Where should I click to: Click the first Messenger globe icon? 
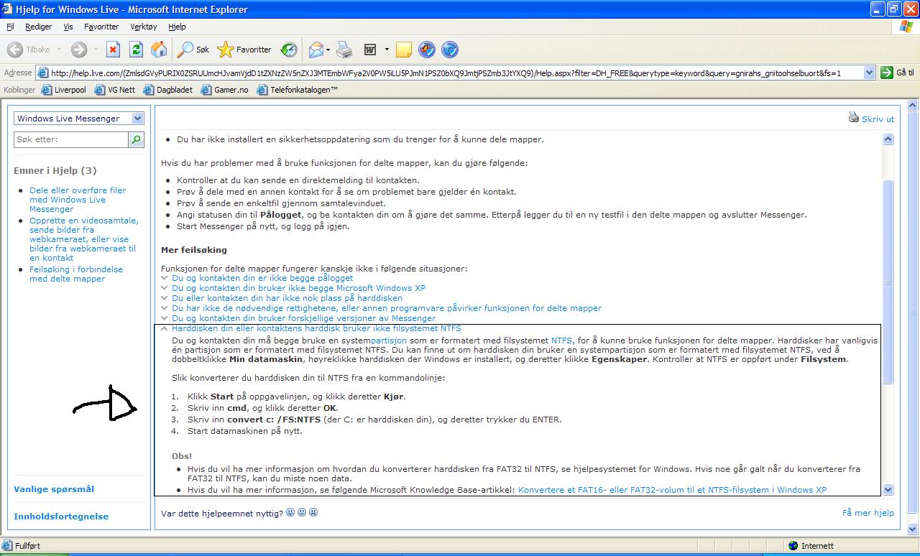(x=427, y=50)
